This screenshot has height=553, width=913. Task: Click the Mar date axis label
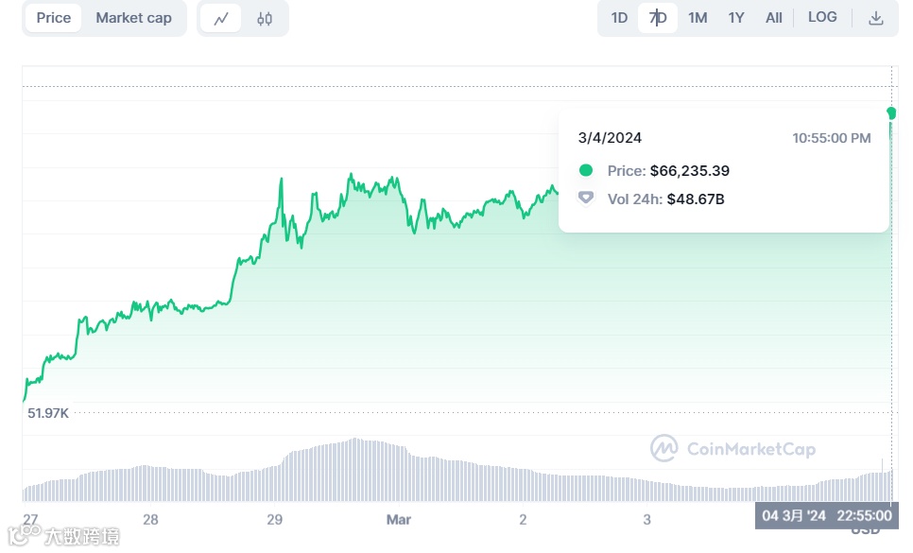point(399,519)
